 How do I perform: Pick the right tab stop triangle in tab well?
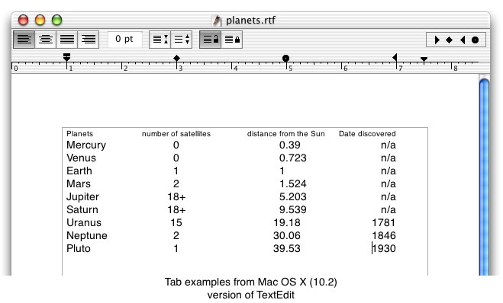[463, 40]
